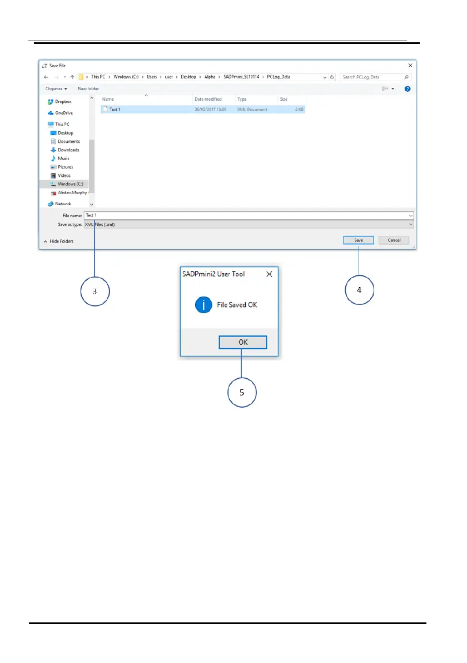Select Alistair.Murphy network drive
Image resolution: width=467 pixels, height=663 pixels.
tap(69, 192)
